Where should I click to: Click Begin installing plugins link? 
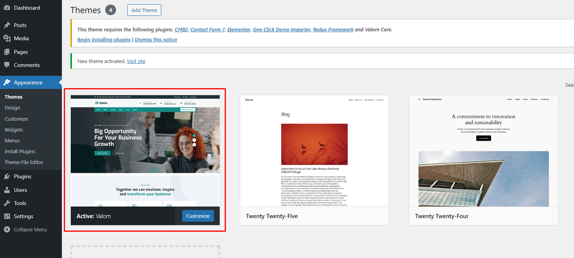(104, 39)
